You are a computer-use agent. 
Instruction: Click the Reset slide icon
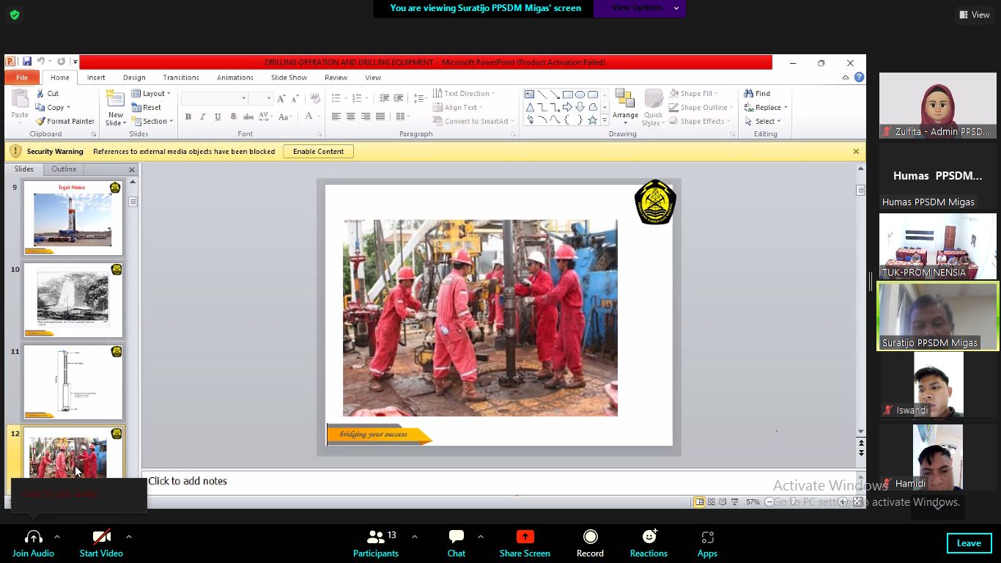136,107
